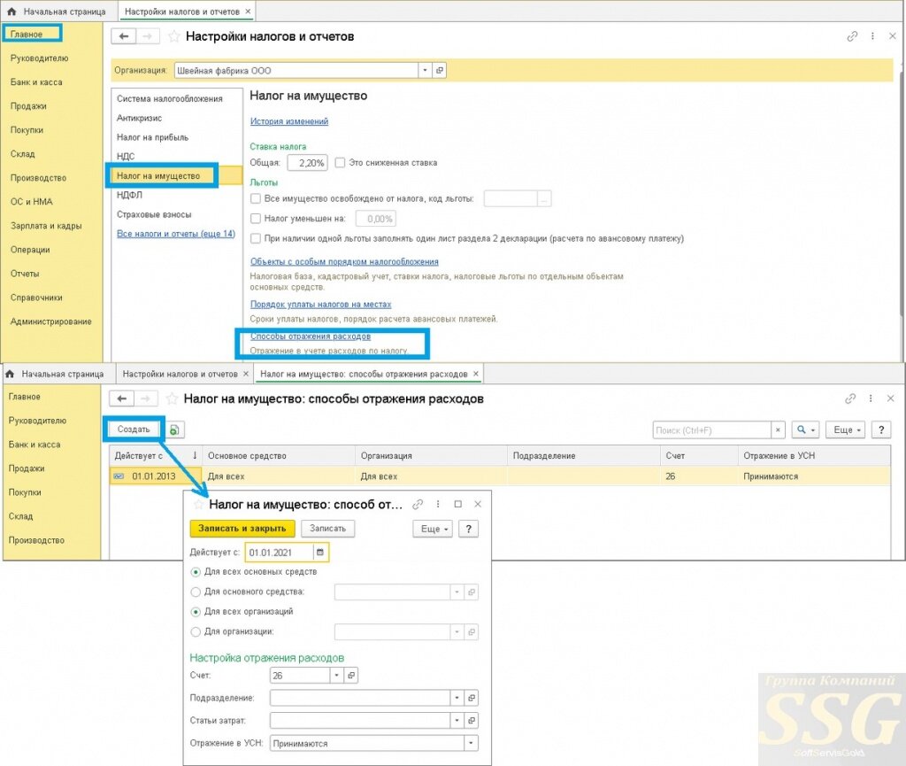Click the Действует с date field 01.01.2021

point(279,553)
